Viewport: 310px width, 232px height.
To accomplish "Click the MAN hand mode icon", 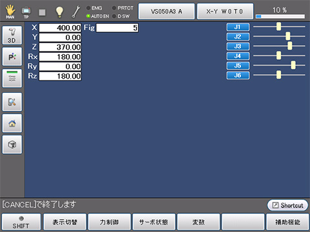I will point(10,12).
